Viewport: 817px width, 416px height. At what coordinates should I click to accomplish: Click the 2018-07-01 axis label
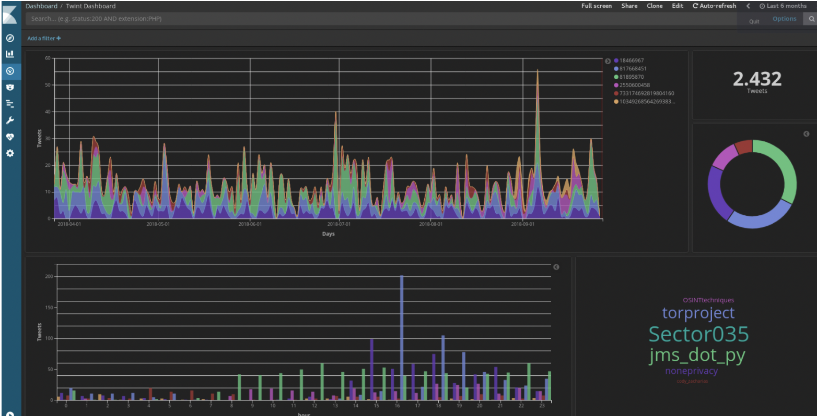(339, 224)
